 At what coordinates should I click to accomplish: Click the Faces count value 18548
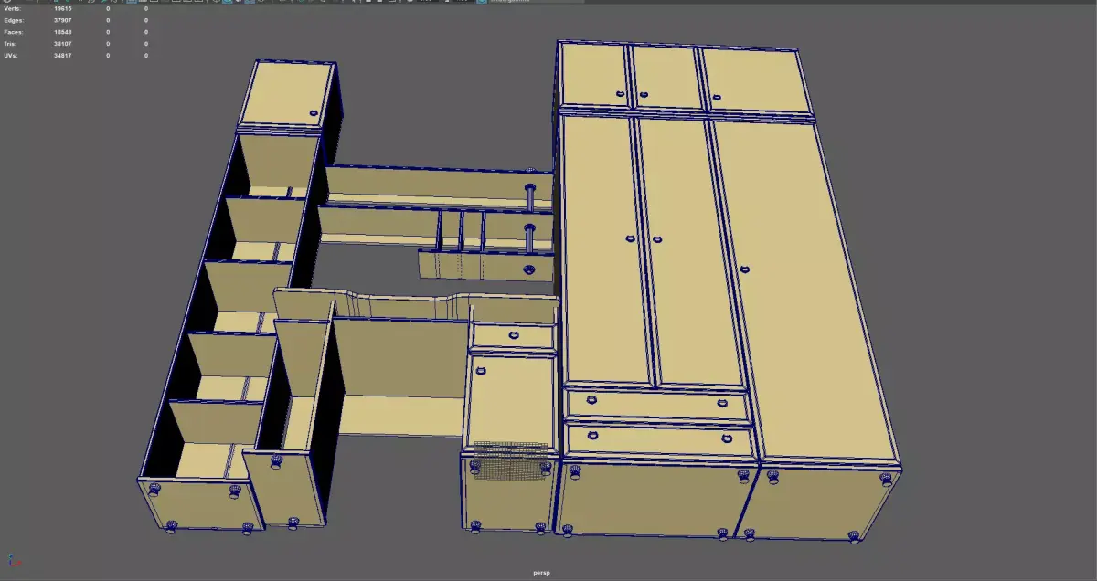63,32
